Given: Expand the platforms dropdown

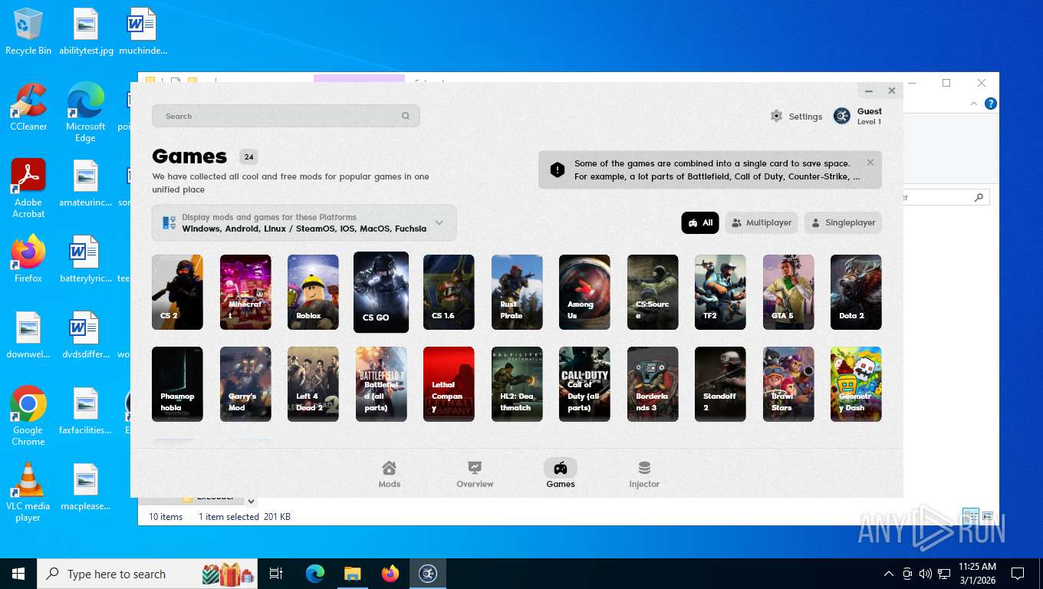Looking at the screenshot, I should coord(304,223).
